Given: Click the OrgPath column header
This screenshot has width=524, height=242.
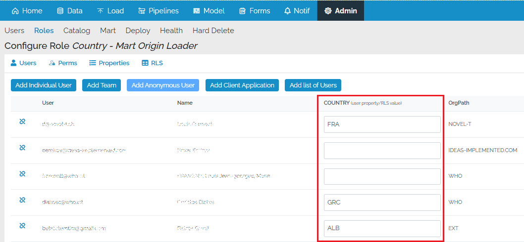Looking at the screenshot, I should (459, 103).
